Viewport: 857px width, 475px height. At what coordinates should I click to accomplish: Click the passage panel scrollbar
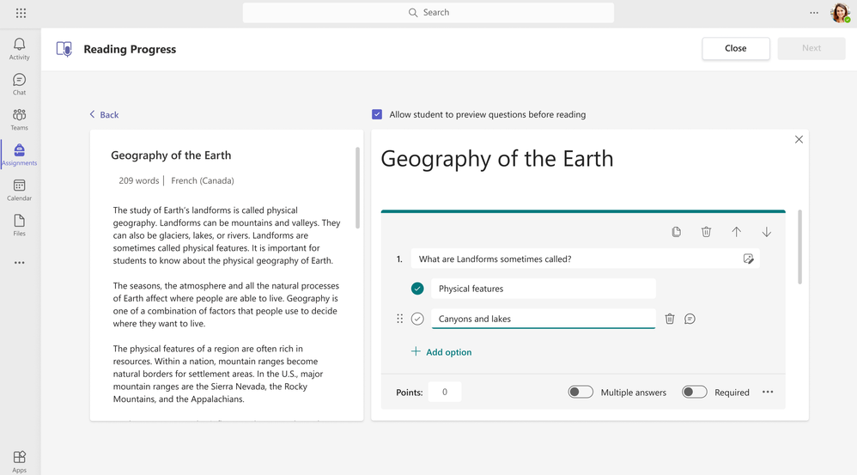358,188
